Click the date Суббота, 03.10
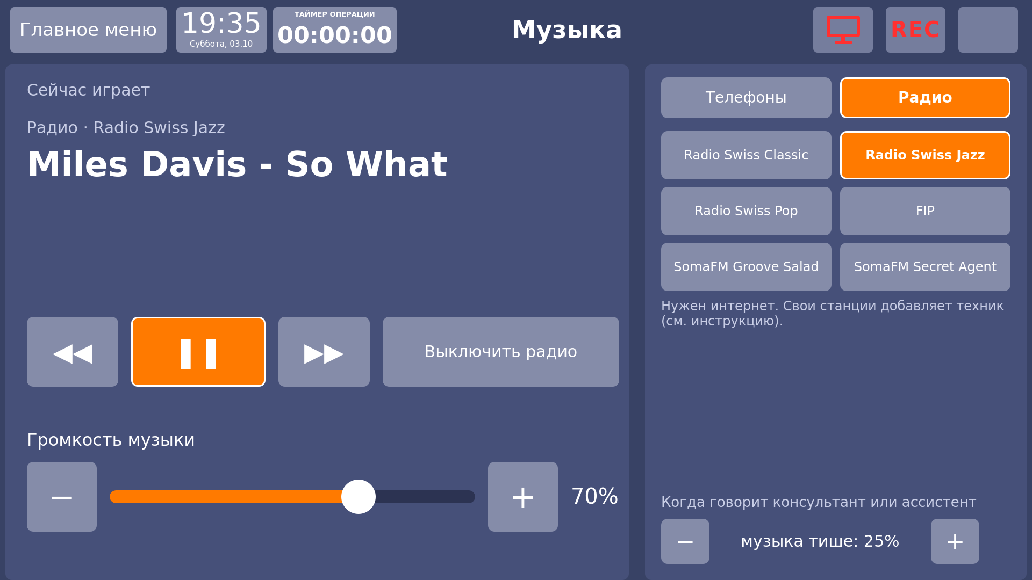Viewport: 1032px width, 580px height. pyautogui.click(x=221, y=44)
